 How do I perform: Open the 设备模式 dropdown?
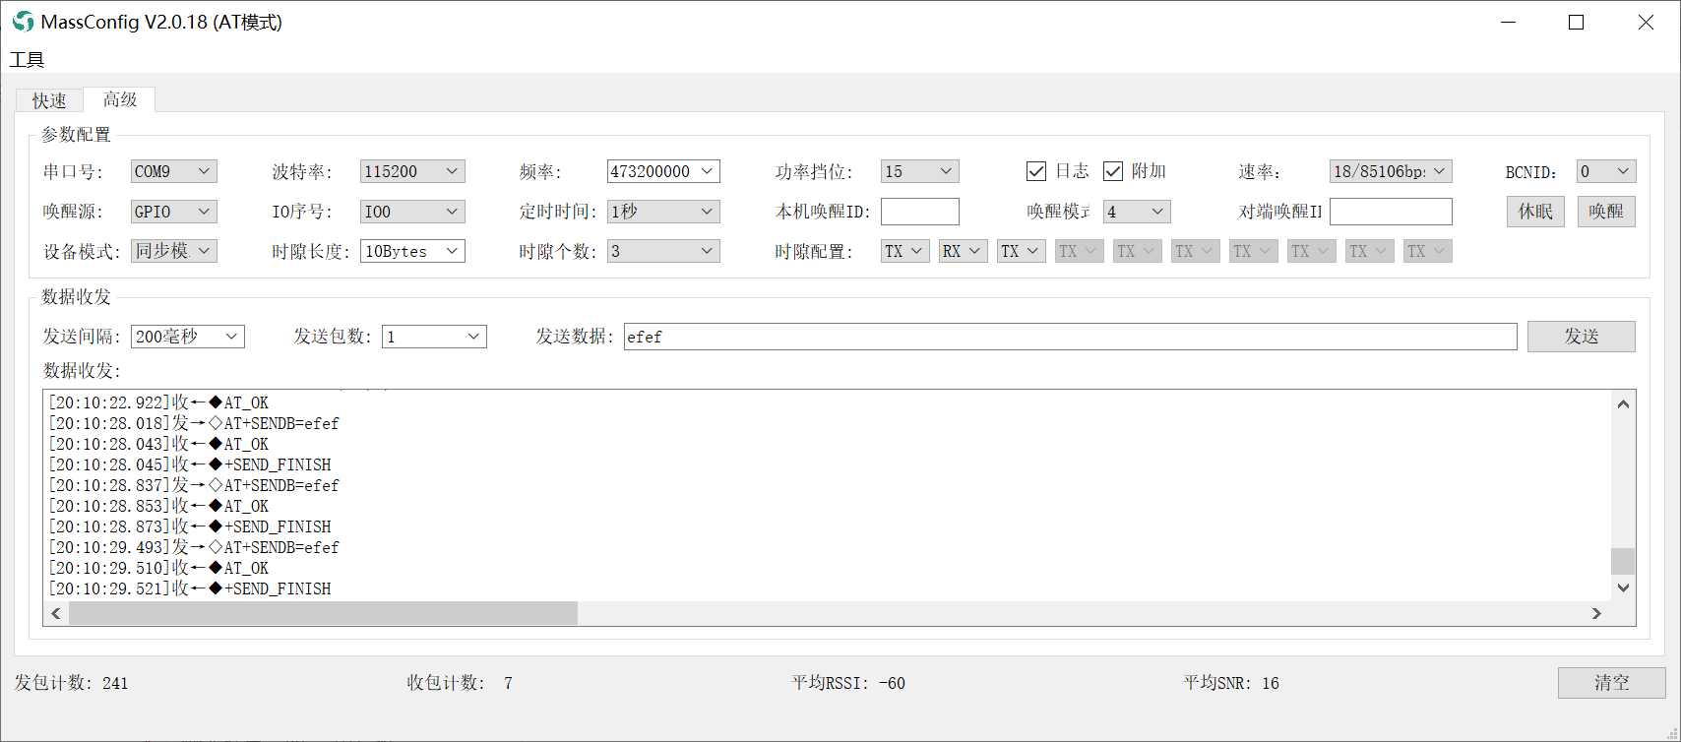click(174, 251)
